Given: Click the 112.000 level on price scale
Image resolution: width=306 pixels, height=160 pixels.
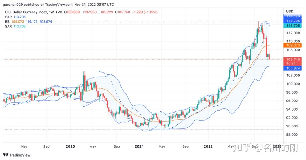Looking at the screenshot, I should click(x=293, y=33).
